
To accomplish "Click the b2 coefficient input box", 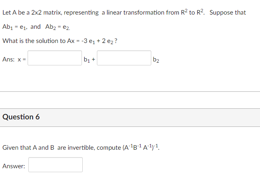I will pyautogui.click(x=124, y=58).
